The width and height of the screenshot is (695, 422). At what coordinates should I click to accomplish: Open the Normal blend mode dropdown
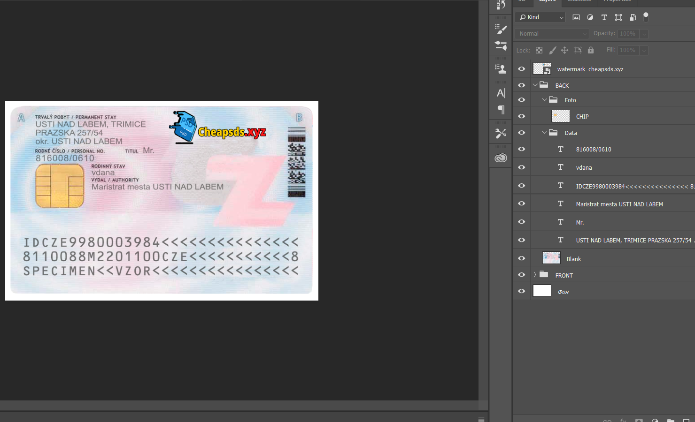pos(552,34)
